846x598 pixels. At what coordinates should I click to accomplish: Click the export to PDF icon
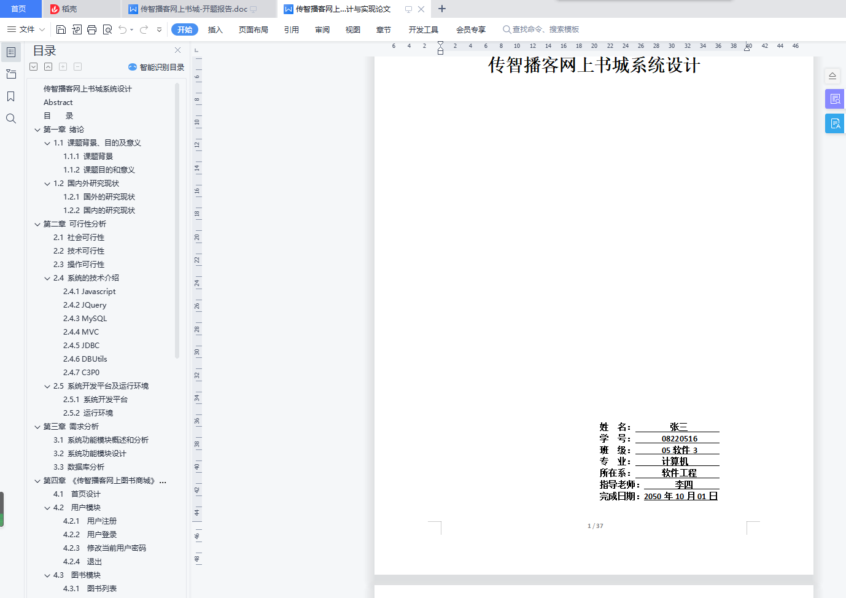coord(77,29)
